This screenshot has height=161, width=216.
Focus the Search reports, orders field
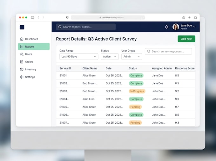click(86, 27)
